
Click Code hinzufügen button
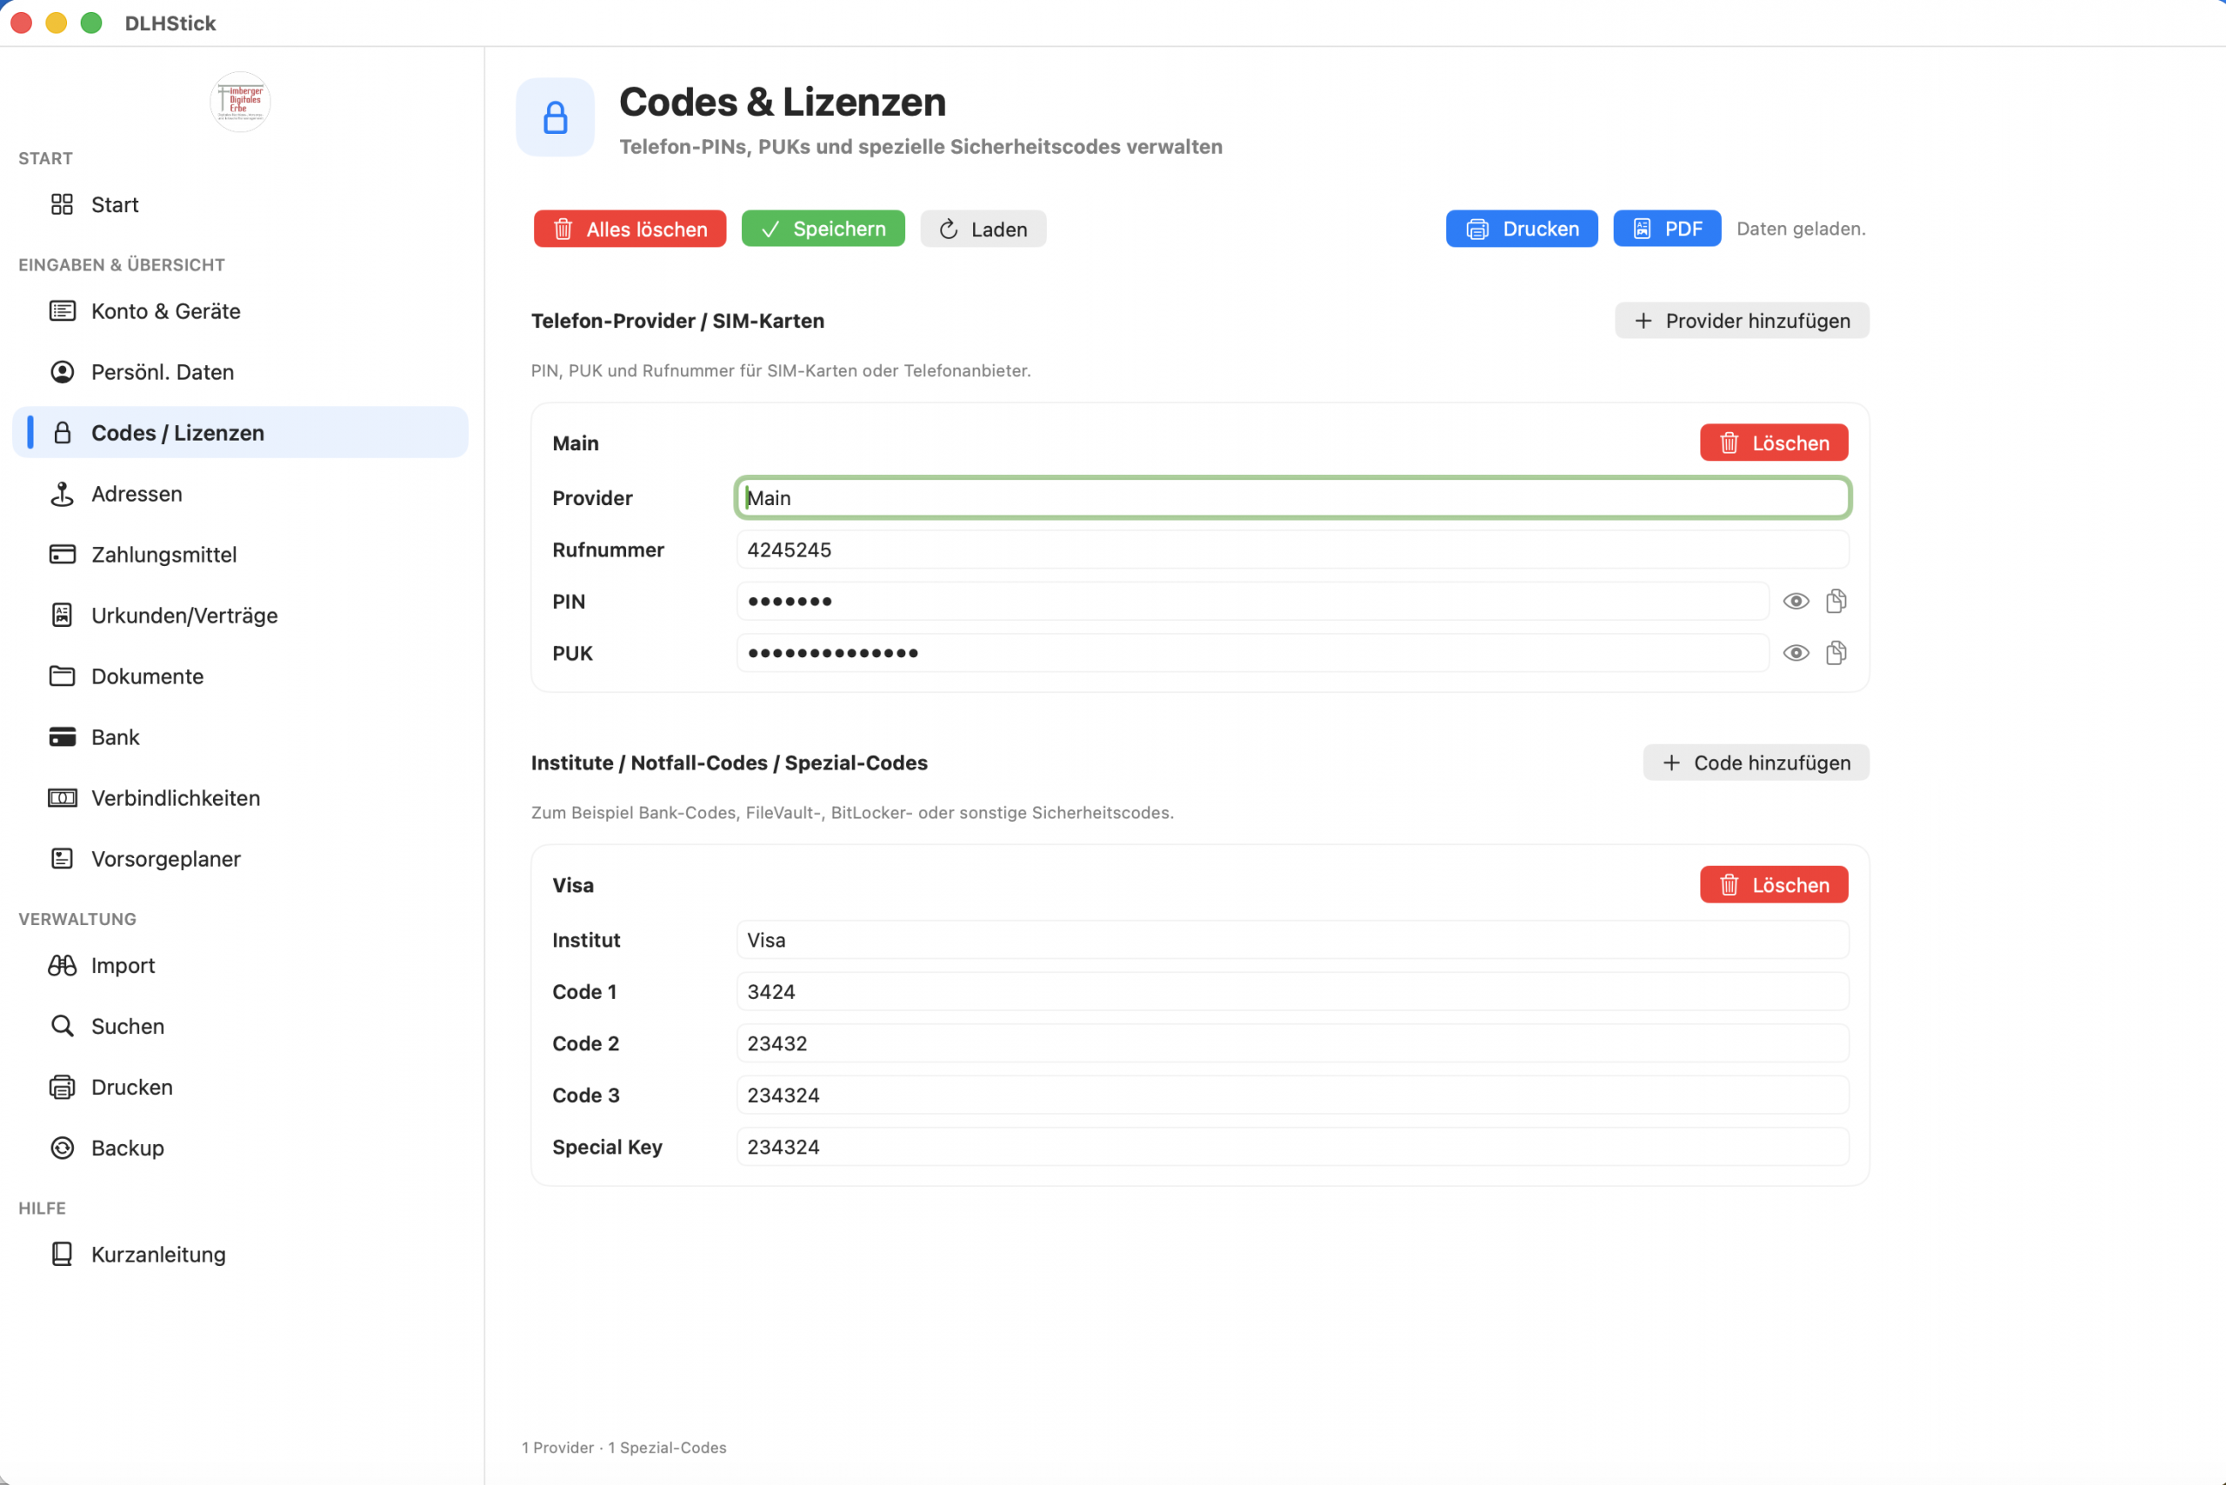(1756, 762)
